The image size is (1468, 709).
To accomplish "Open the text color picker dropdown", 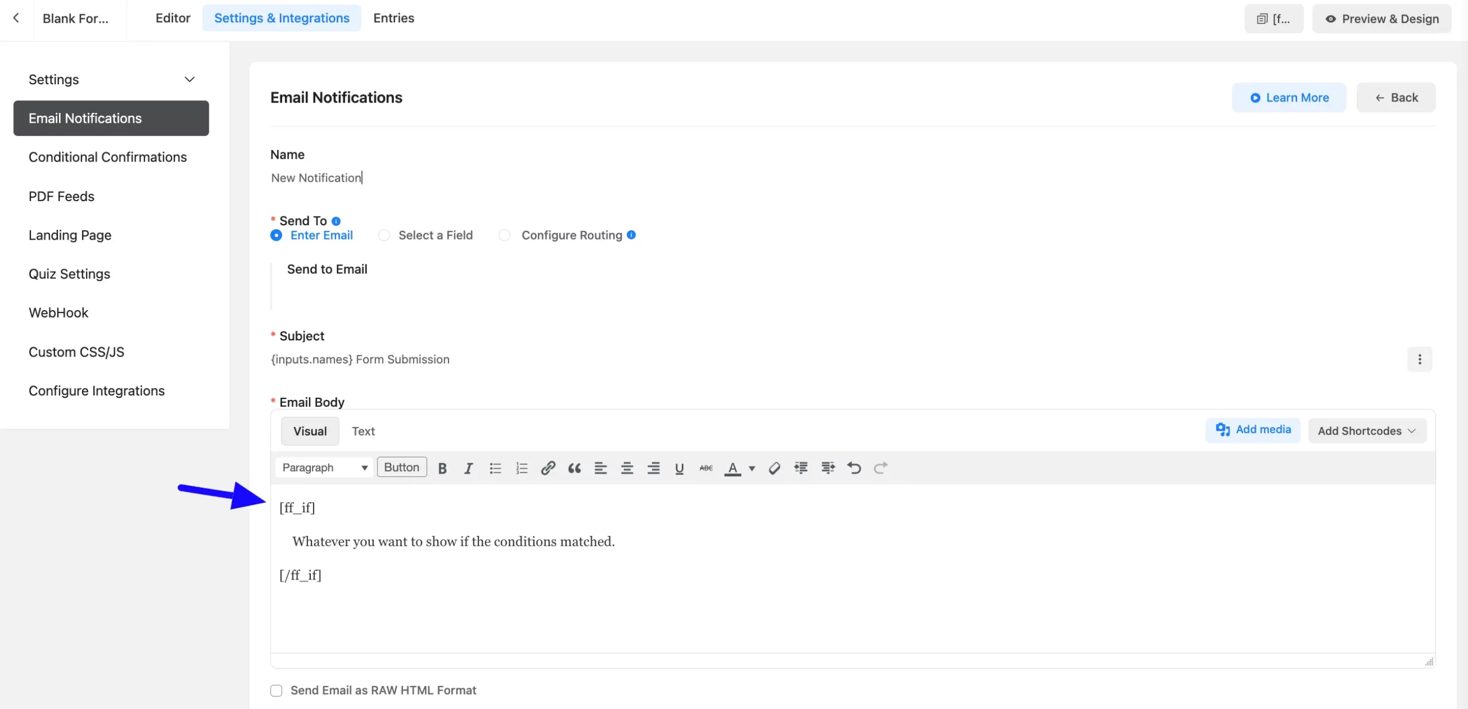I will pos(751,468).
